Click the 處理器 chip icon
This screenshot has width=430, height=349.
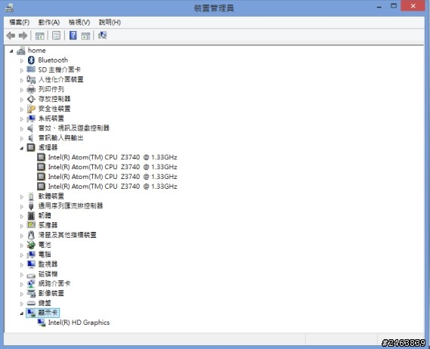31,147
